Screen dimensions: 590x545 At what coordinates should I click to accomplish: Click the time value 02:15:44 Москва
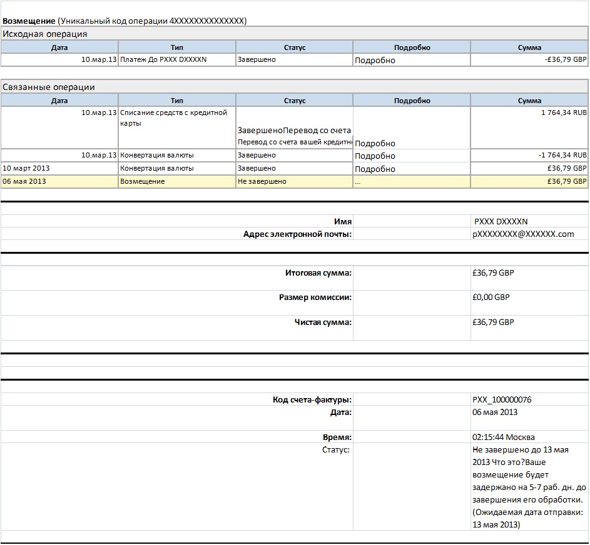(504, 437)
